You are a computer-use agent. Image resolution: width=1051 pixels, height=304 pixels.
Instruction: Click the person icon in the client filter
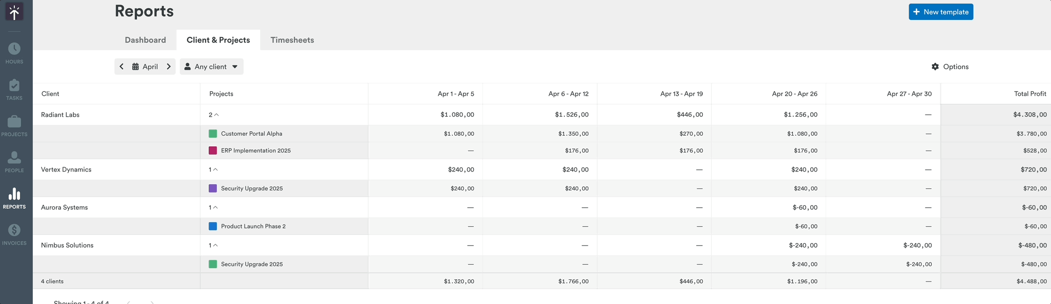187,67
